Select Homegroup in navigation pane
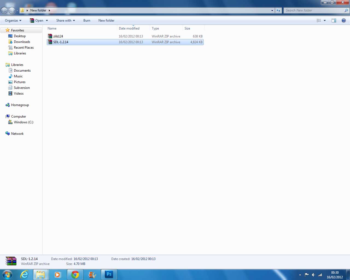350x280 pixels. 20,105
